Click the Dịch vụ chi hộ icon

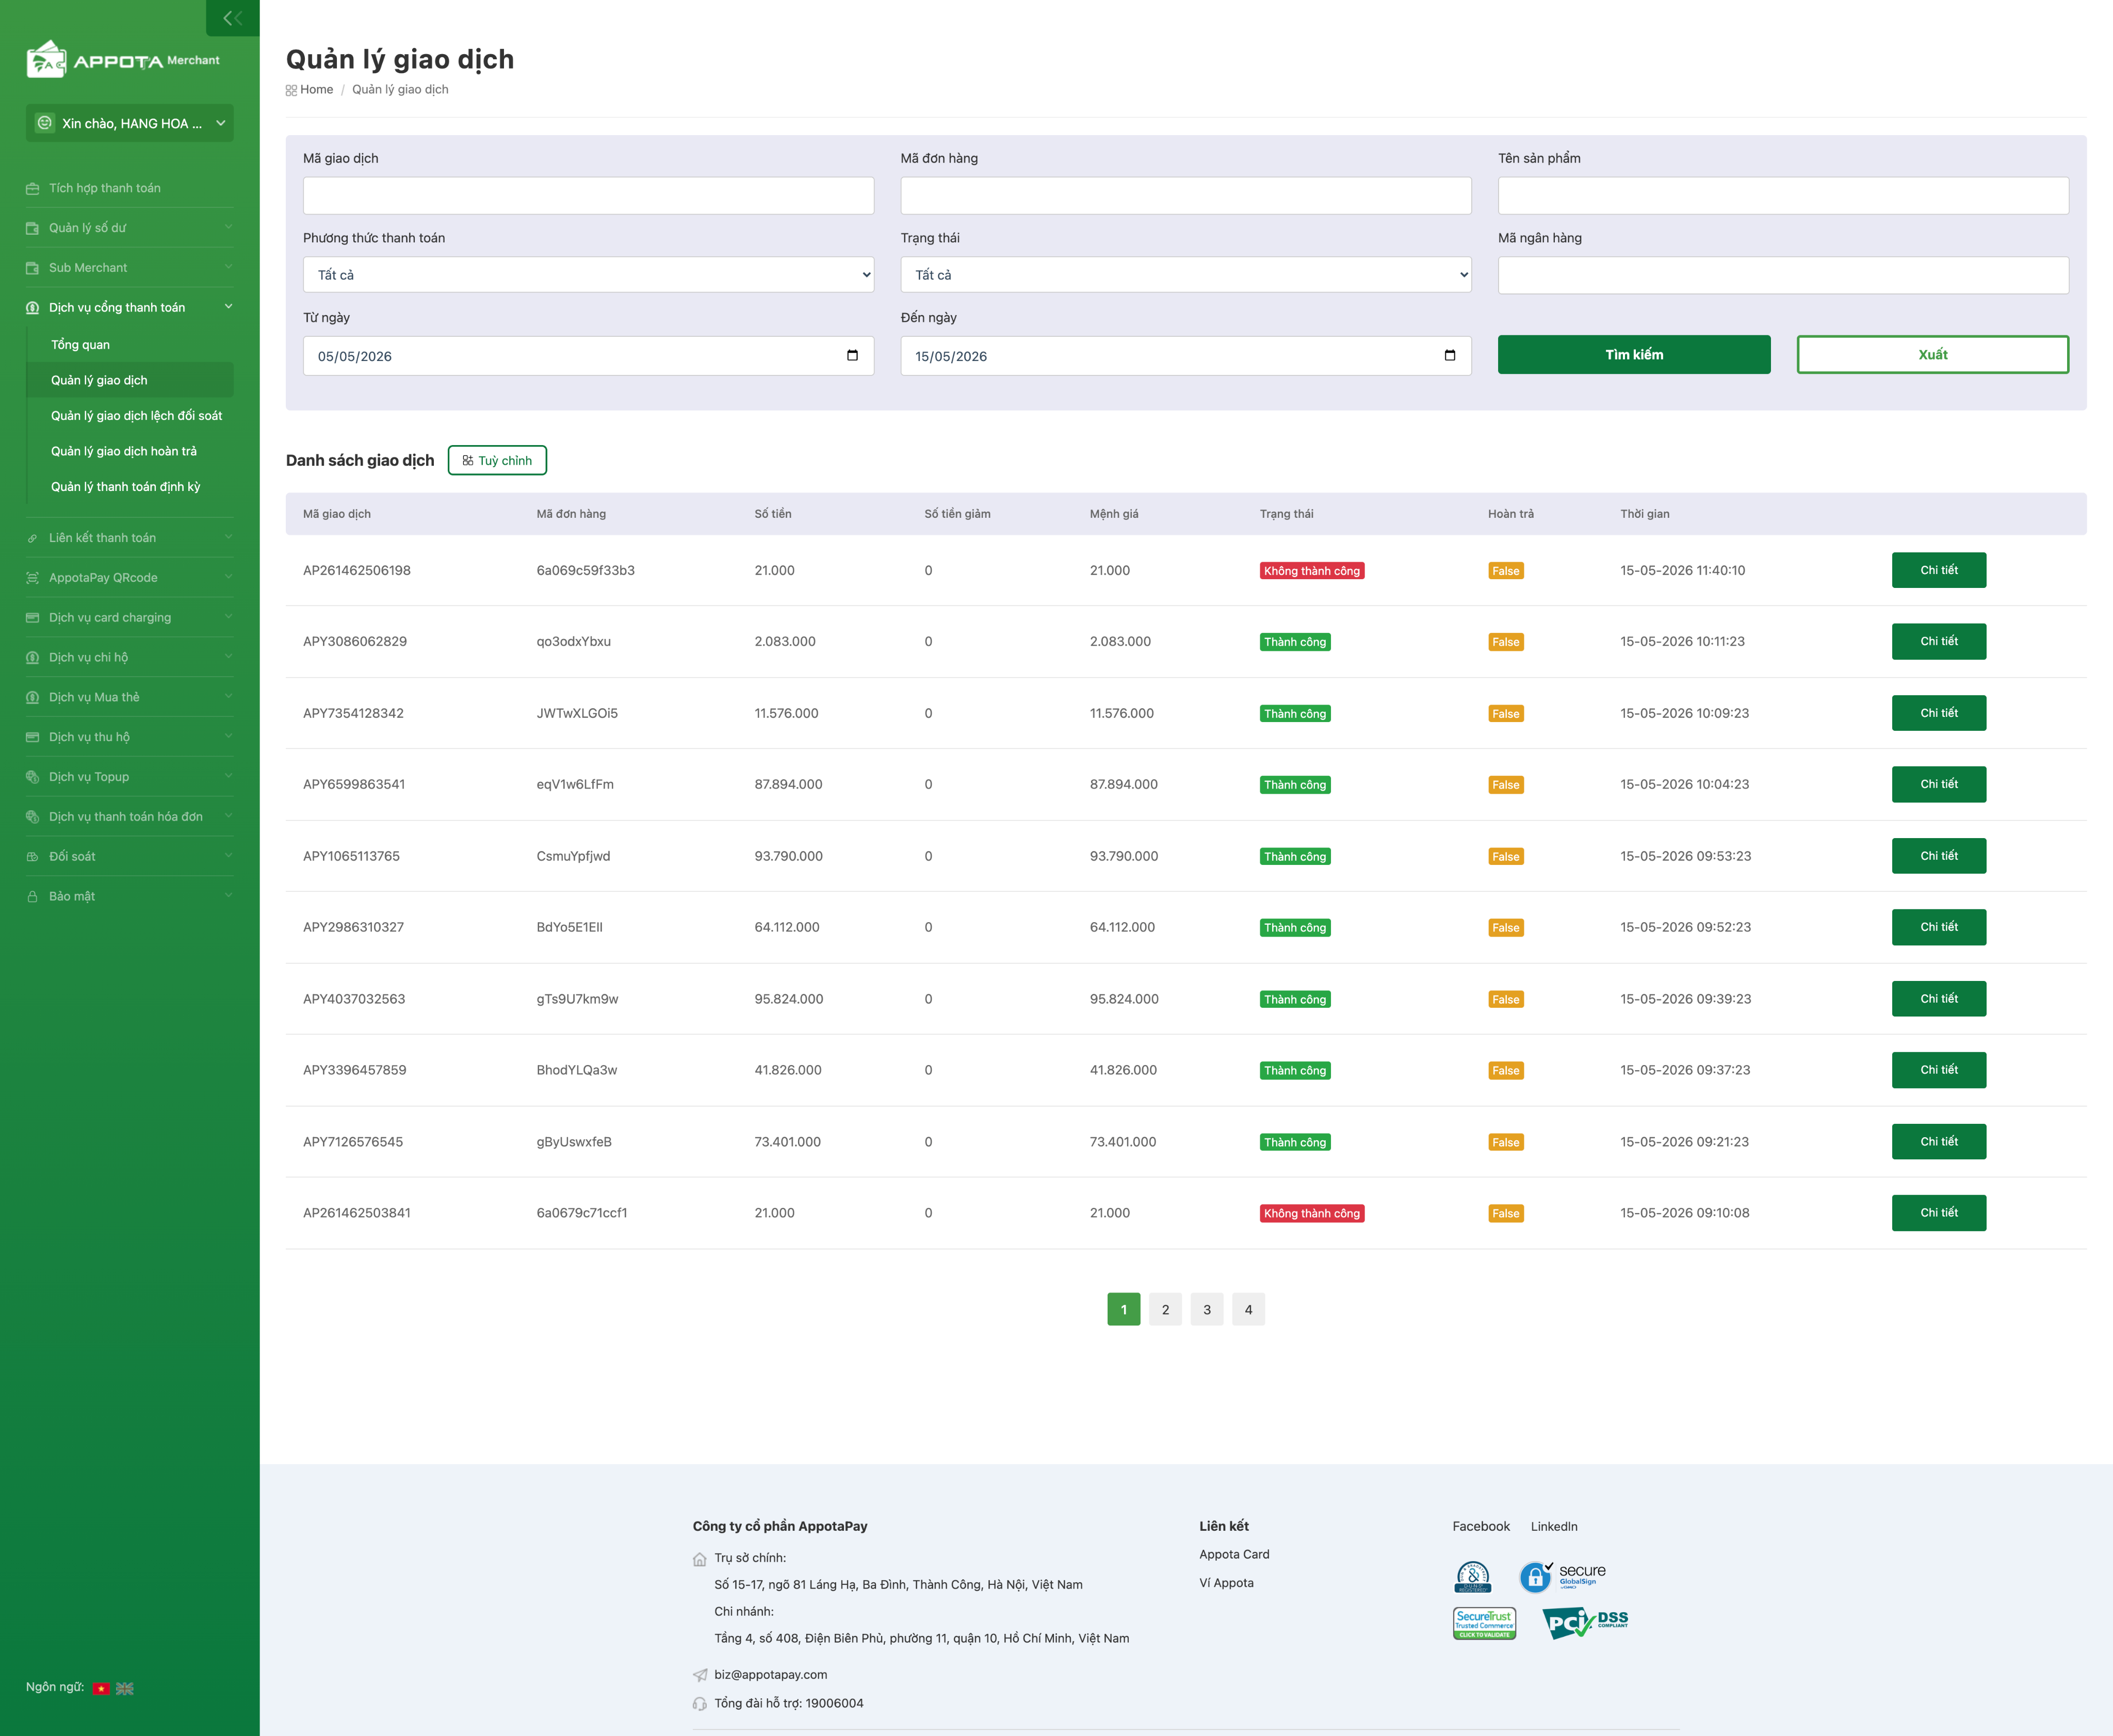(x=32, y=658)
